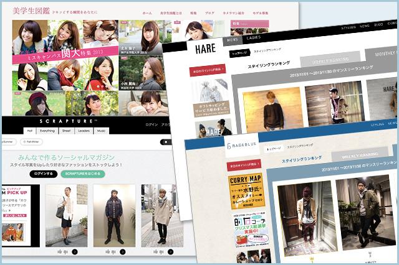Screen dimensions: 399x265
Task: Click ログイン link in Scrapture header
Action: click(151, 124)
